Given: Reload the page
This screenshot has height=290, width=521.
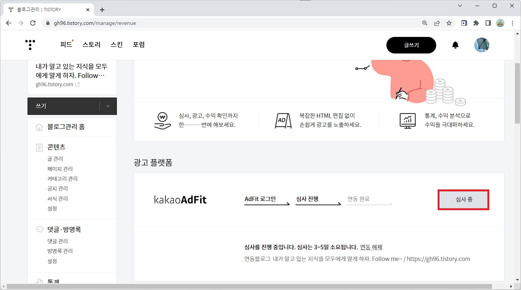Looking at the screenshot, I should (x=33, y=23).
